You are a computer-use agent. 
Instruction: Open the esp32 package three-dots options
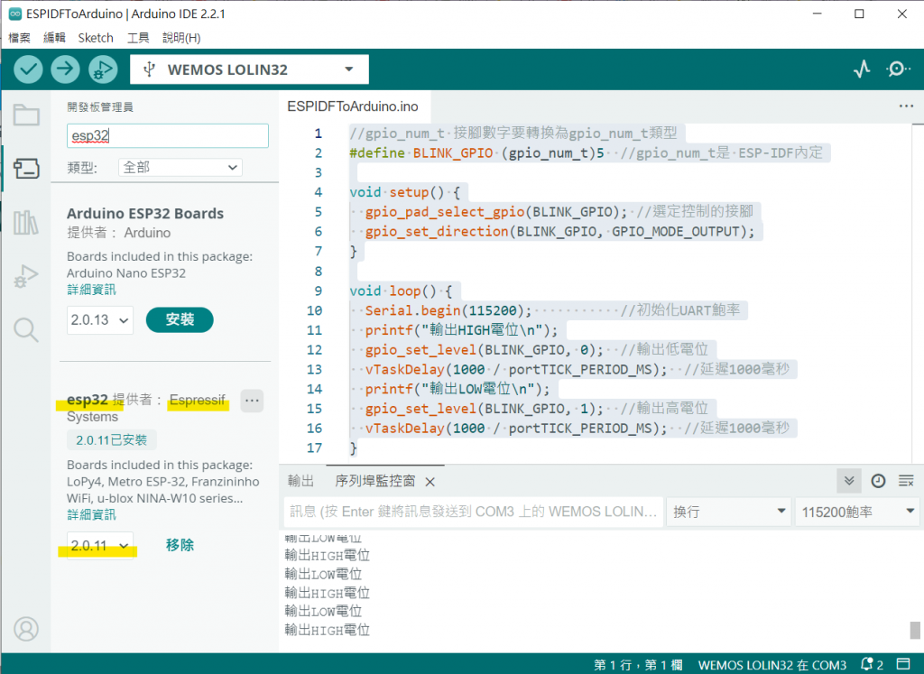tap(253, 401)
